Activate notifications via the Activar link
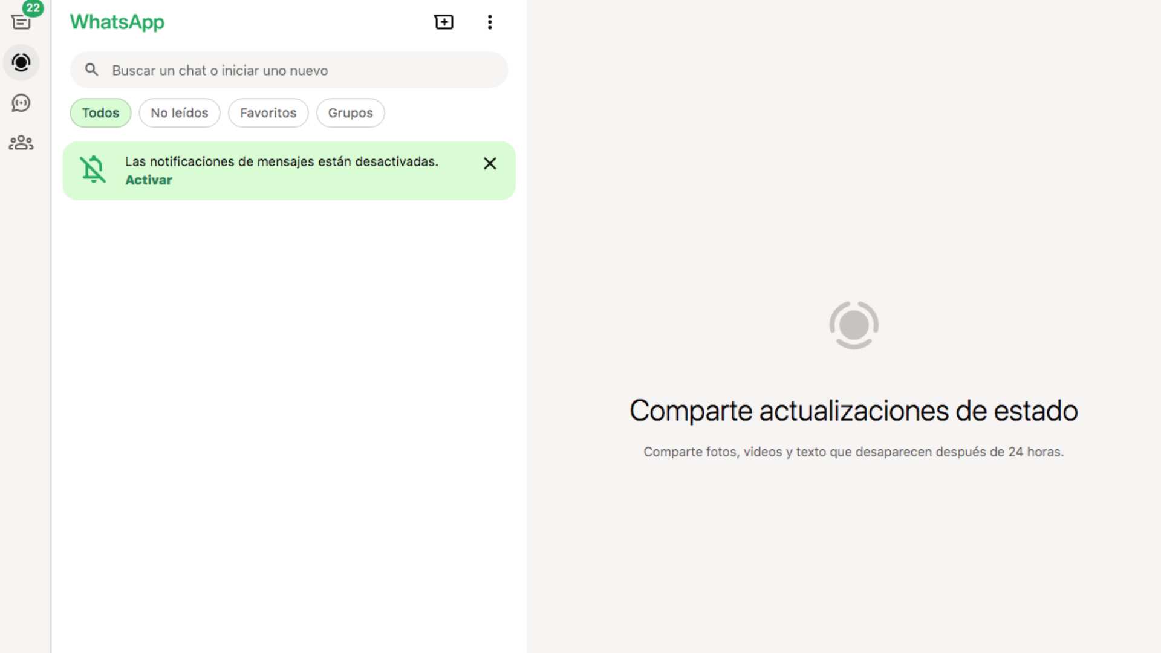Viewport: 1161px width, 653px height. (x=148, y=180)
